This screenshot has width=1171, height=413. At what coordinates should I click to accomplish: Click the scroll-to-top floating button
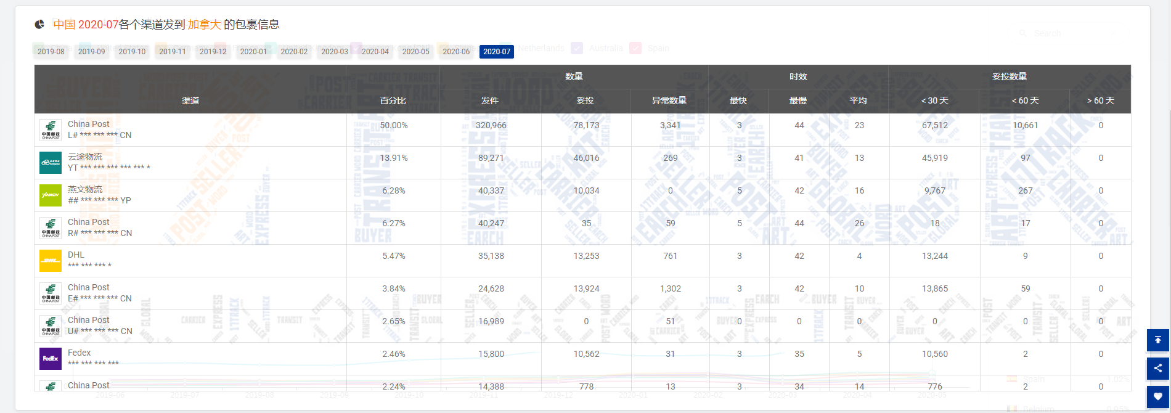pos(1157,340)
